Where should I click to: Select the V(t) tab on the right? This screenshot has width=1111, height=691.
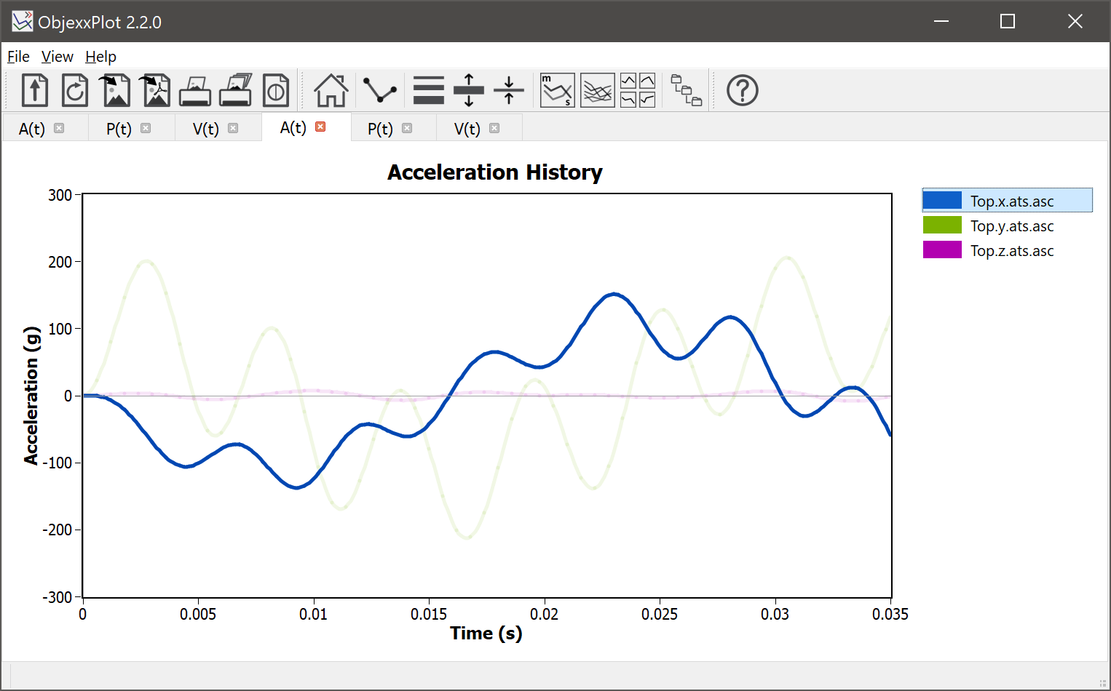(x=467, y=128)
